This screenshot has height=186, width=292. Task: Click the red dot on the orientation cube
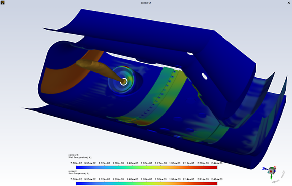click(271, 171)
